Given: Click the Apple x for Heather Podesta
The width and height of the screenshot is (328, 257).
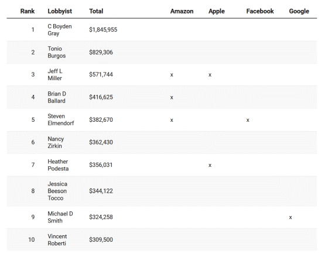Looking at the screenshot, I should [210, 165].
